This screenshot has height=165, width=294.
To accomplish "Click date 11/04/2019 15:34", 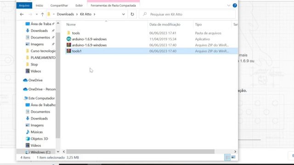I will point(163,39).
